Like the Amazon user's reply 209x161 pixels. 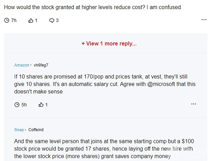click(x=41, y=105)
